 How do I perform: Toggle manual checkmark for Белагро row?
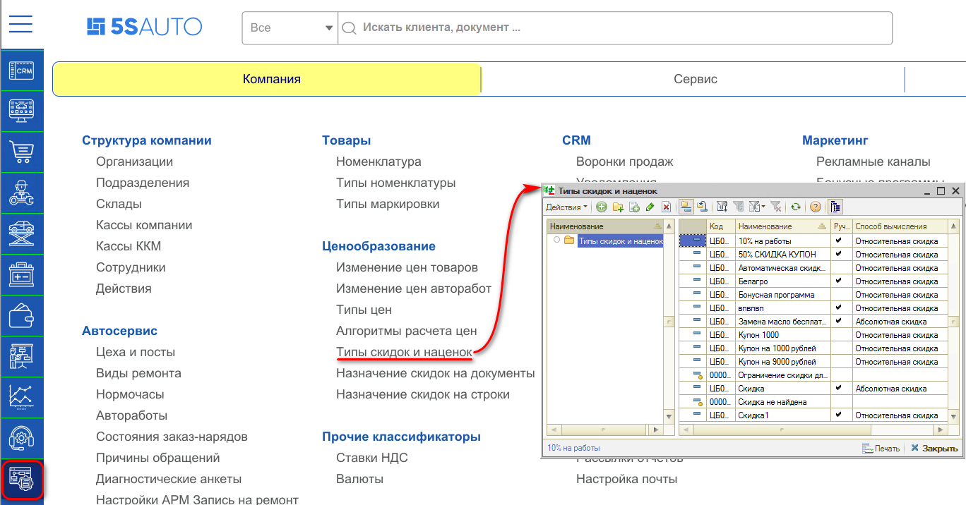coord(838,281)
